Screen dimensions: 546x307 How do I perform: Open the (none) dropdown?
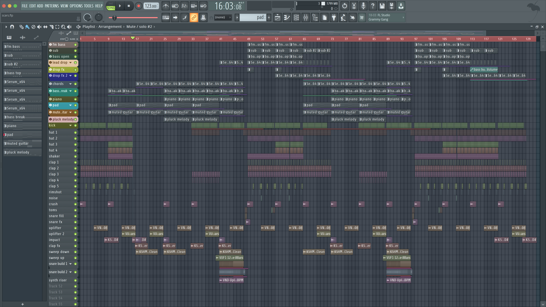223,17
